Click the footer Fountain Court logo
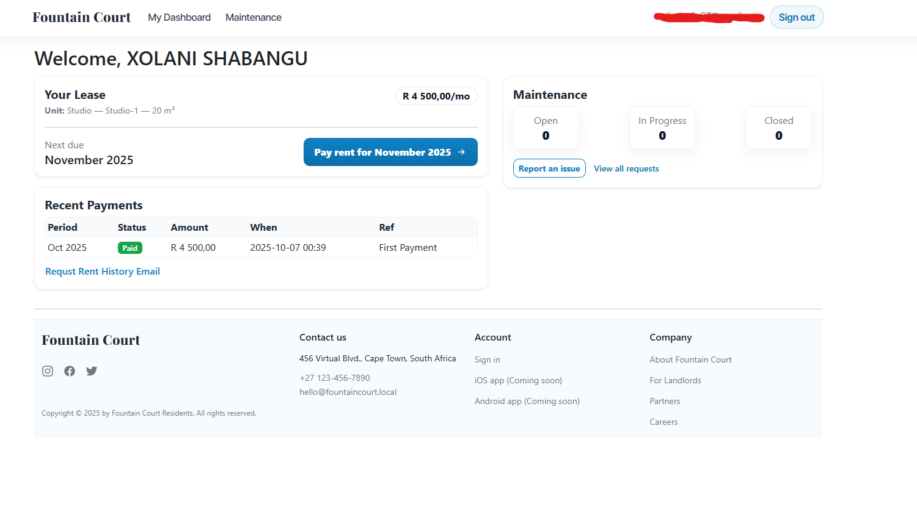The height and width of the screenshot is (520, 917). [91, 340]
